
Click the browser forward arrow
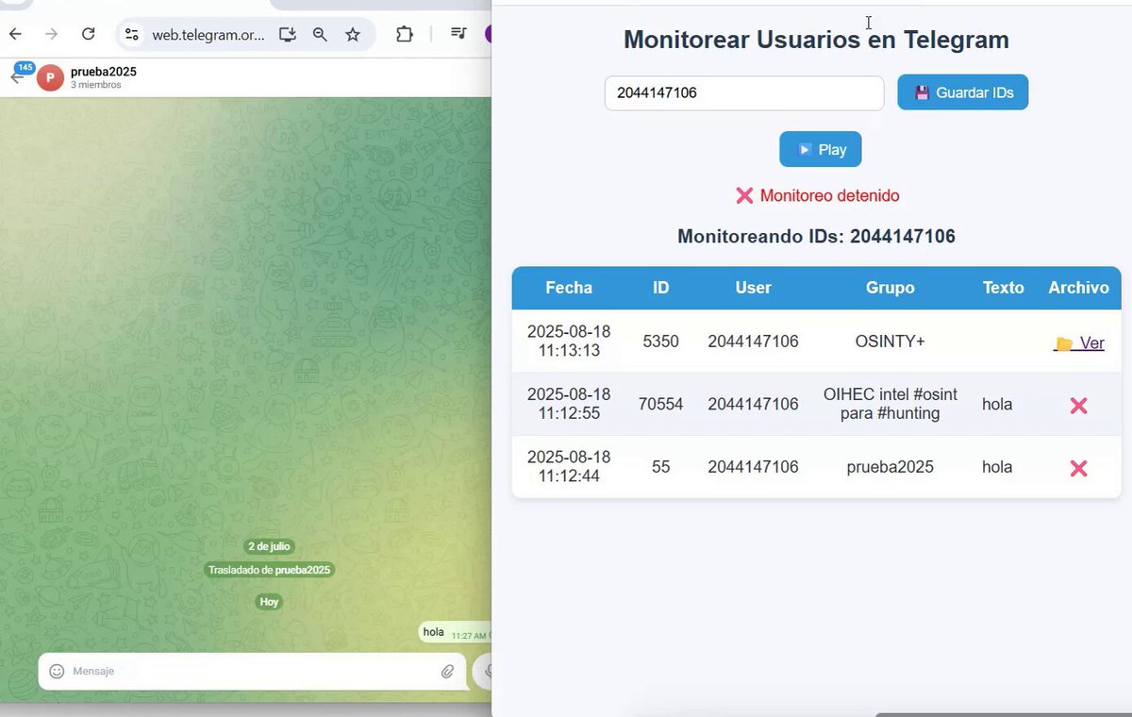pyautogui.click(x=52, y=34)
